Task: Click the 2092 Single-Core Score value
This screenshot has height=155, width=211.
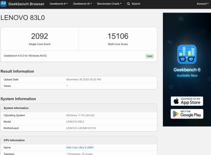Action: click(x=40, y=36)
